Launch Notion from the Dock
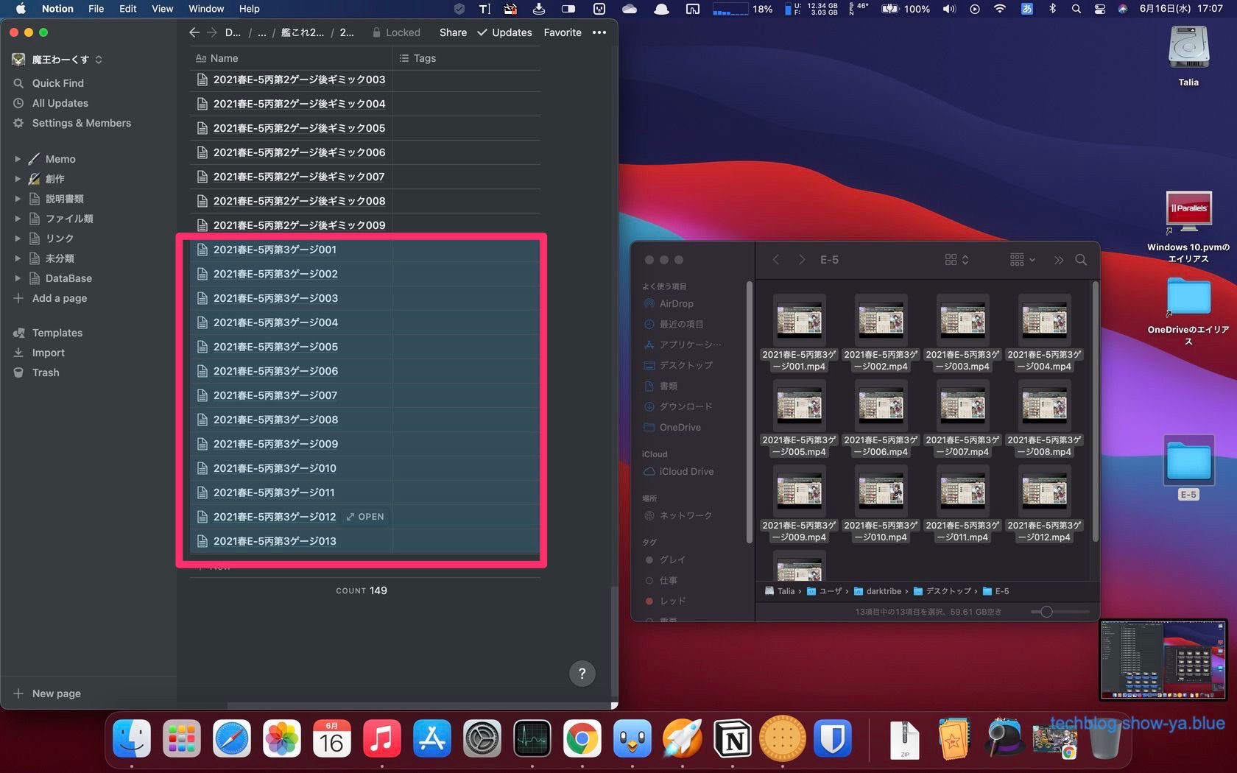The width and height of the screenshot is (1237, 773). pyautogui.click(x=733, y=739)
